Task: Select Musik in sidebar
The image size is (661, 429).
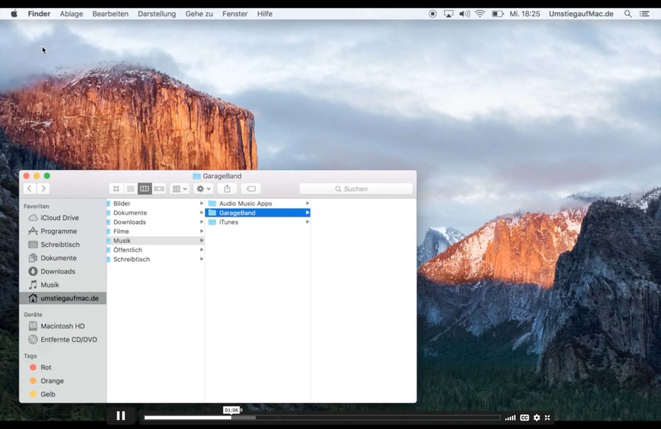Action: pyautogui.click(x=63, y=285)
